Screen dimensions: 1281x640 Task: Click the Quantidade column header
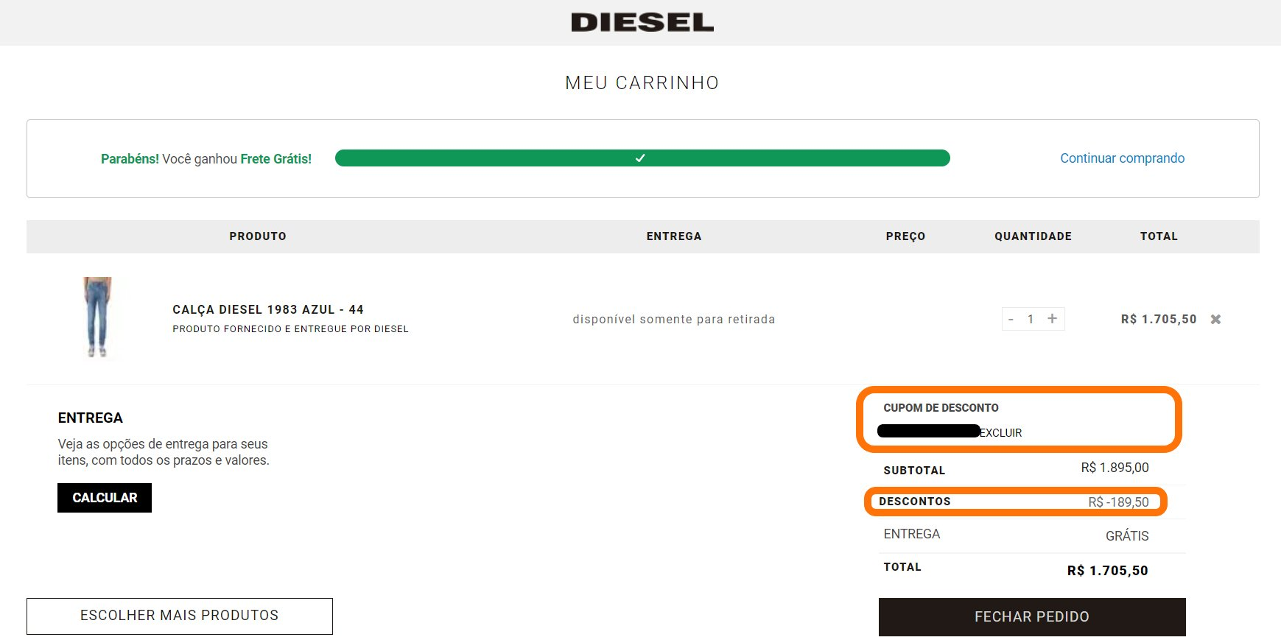pyautogui.click(x=1033, y=236)
